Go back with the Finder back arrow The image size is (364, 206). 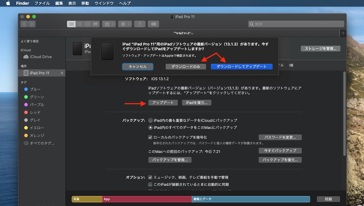24,24
